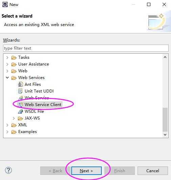Select the Web Service wizard icon
This screenshot has height=180, width=171.
(21, 98)
